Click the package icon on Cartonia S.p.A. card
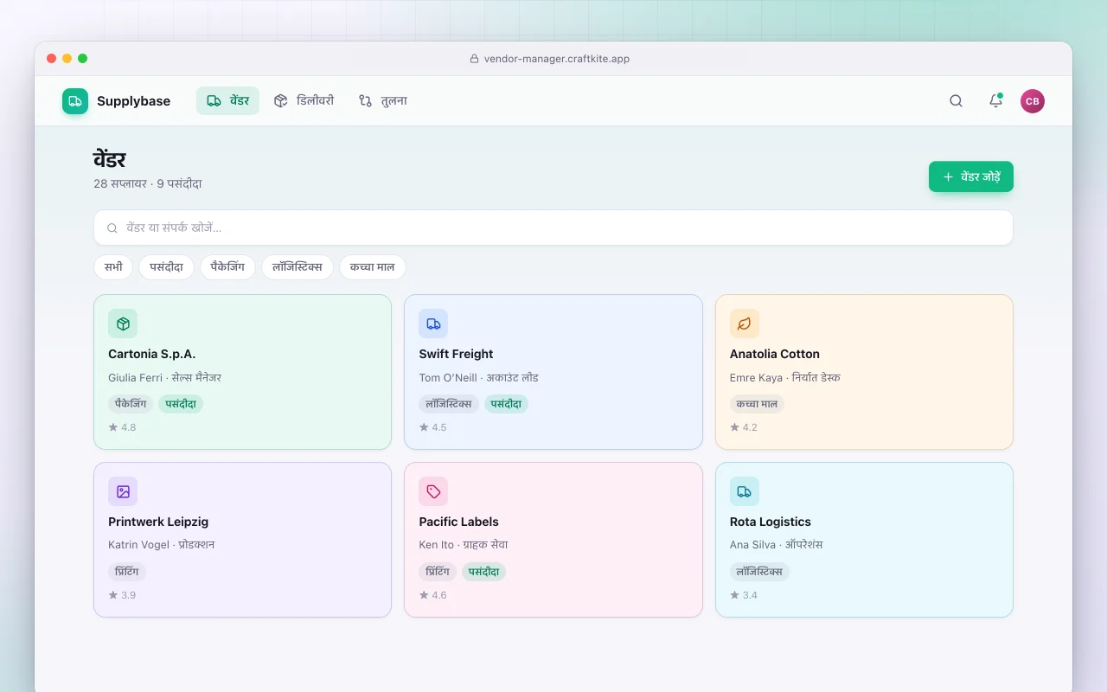 (x=123, y=324)
